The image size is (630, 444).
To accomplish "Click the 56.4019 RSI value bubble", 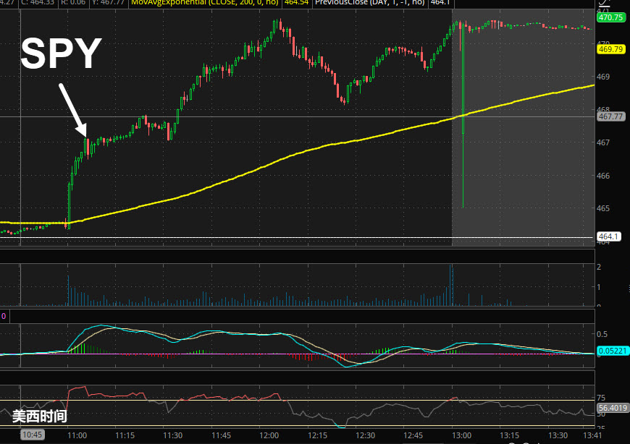I will pos(613,408).
